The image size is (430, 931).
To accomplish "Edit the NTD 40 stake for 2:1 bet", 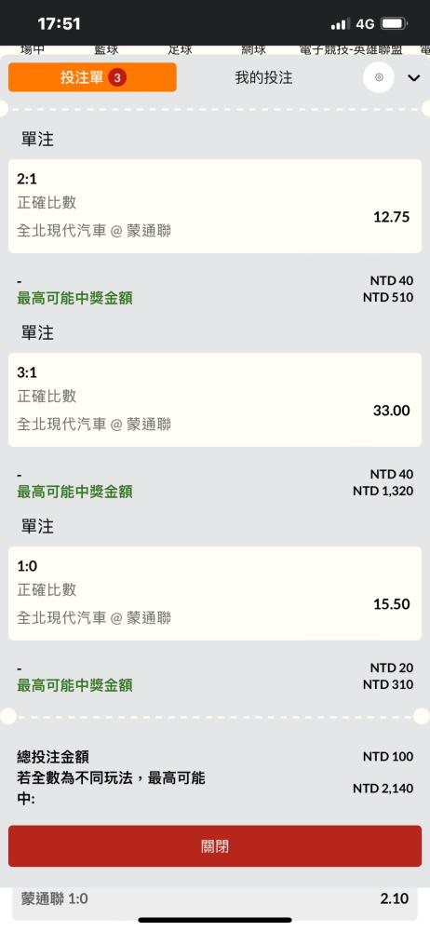I will [x=392, y=280].
